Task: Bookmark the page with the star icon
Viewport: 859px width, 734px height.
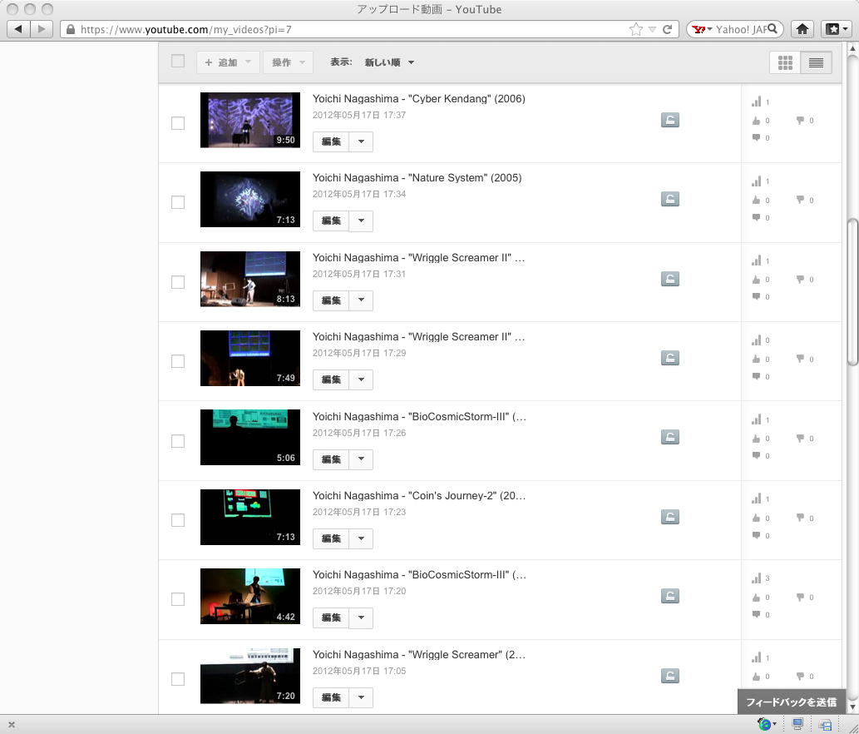Action: [x=635, y=30]
